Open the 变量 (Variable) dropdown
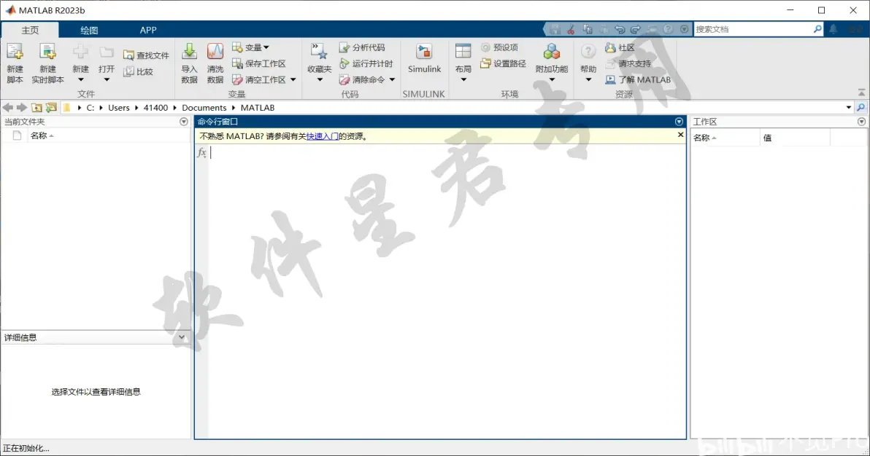Viewport: 870px width, 456px height. pos(251,47)
